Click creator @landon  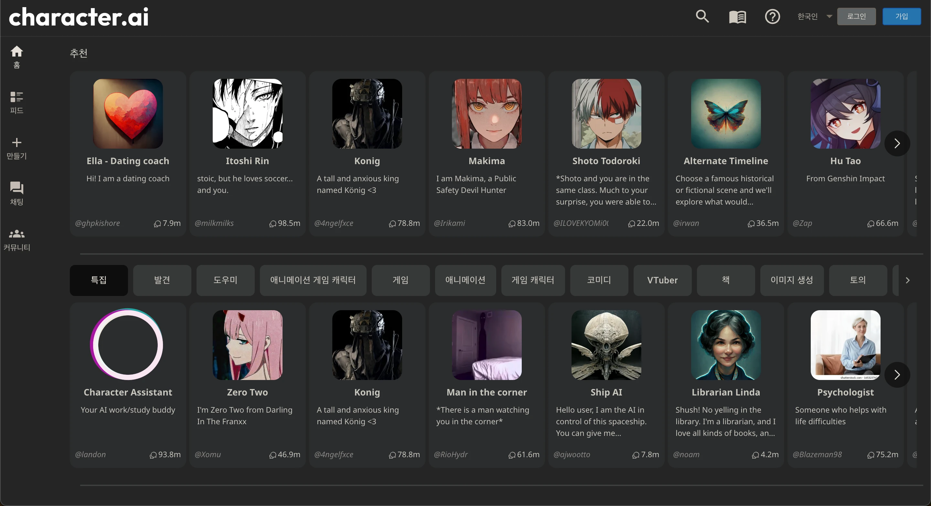pyautogui.click(x=91, y=455)
